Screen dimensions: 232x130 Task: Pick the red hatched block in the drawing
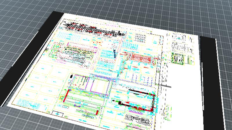pyautogui.click(x=141, y=58)
